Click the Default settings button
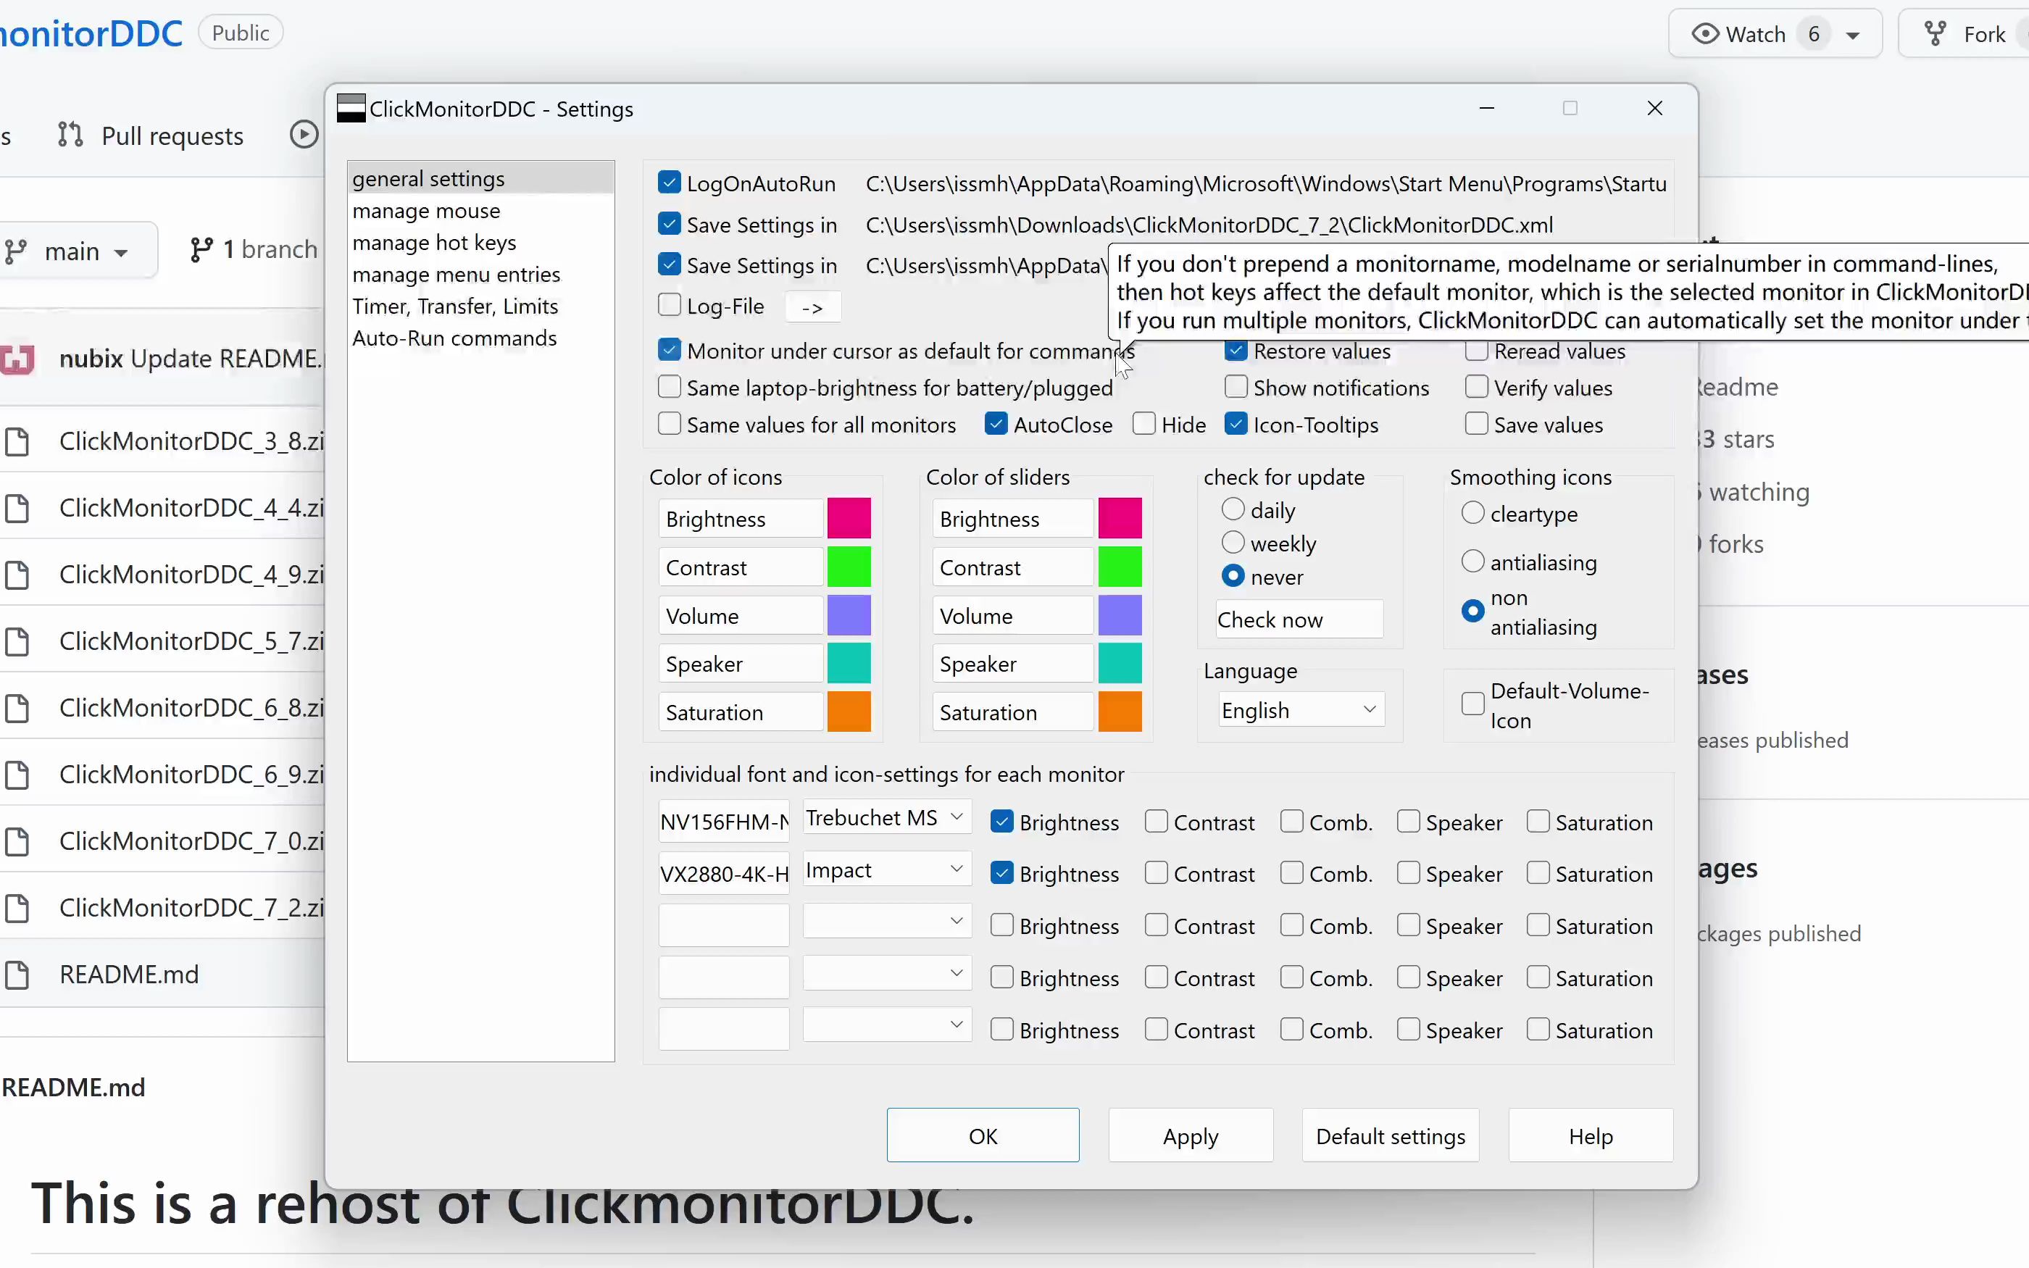This screenshot has width=2029, height=1268. [x=1390, y=1135]
